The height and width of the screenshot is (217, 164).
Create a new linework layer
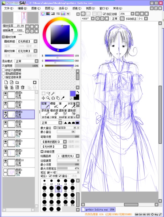point(12,83)
